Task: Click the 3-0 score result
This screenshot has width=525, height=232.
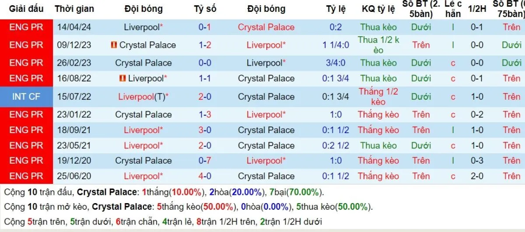Action: click(x=205, y=130)
